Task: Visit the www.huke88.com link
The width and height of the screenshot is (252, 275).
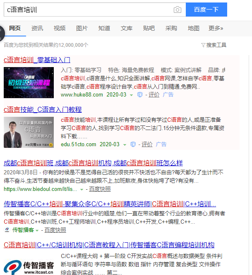Action: 82,95
